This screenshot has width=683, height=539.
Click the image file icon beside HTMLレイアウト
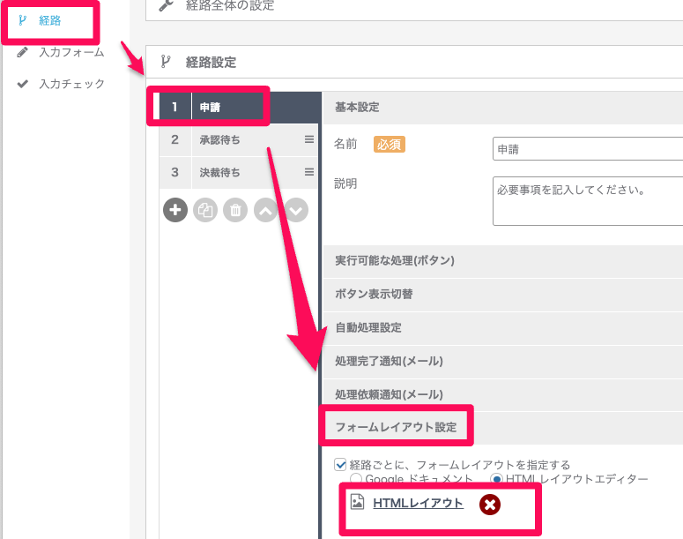point(357,502)
